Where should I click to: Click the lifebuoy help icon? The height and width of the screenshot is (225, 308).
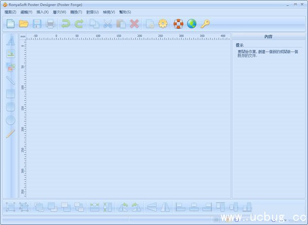click(178, 23)
